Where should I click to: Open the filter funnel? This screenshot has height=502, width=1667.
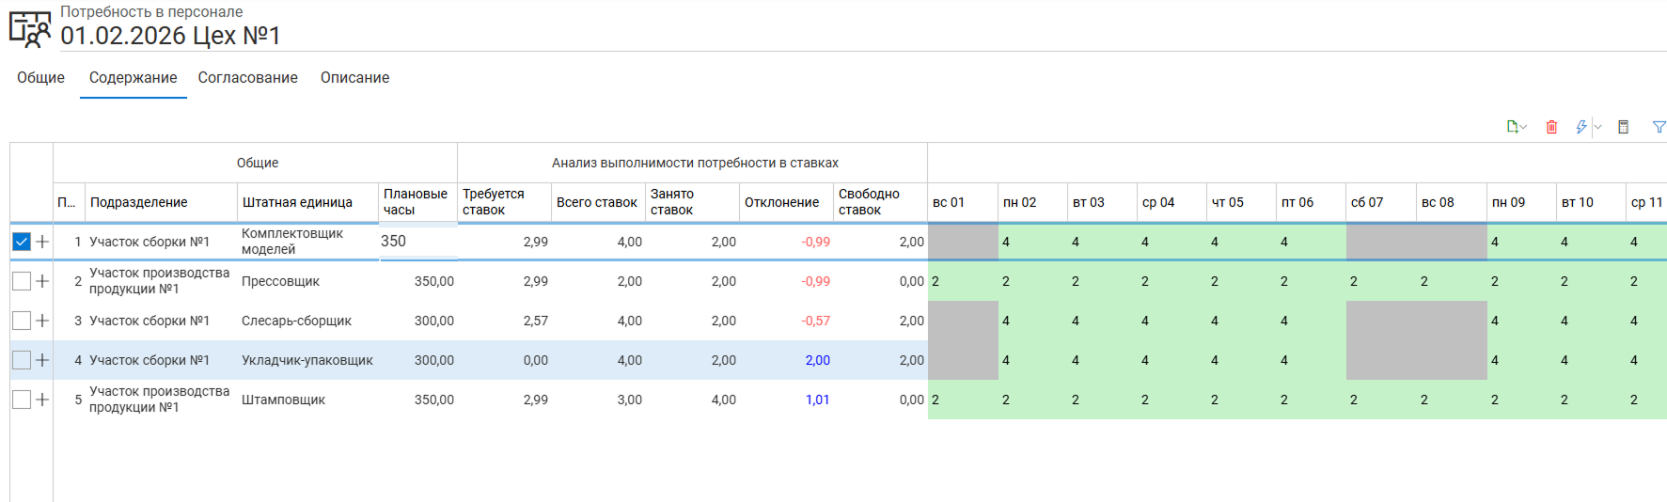pos(1659,127)
